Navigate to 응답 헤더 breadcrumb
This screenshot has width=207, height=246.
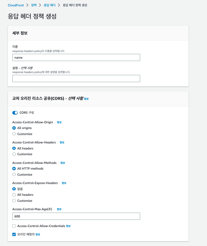[x=49, y=5]
